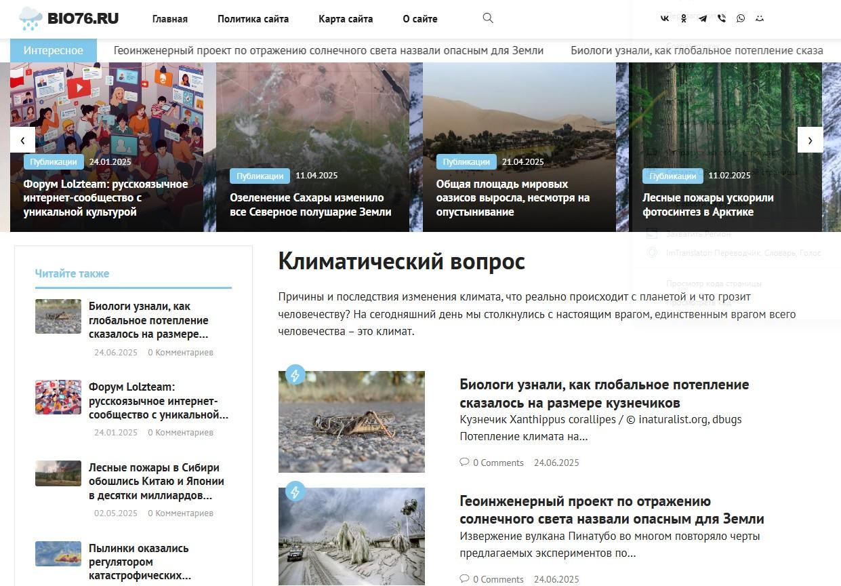This screenshot has height=586, width=841.
Task: Open sidebar Lolzteam forum thumbnail
Action: [58, 397]
